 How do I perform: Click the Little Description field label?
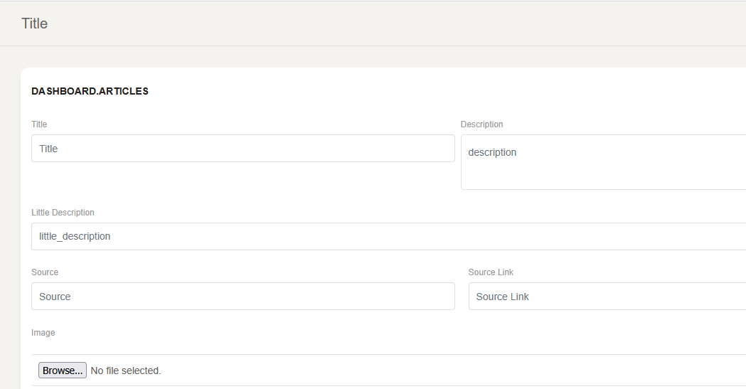[x=63, y=213]
